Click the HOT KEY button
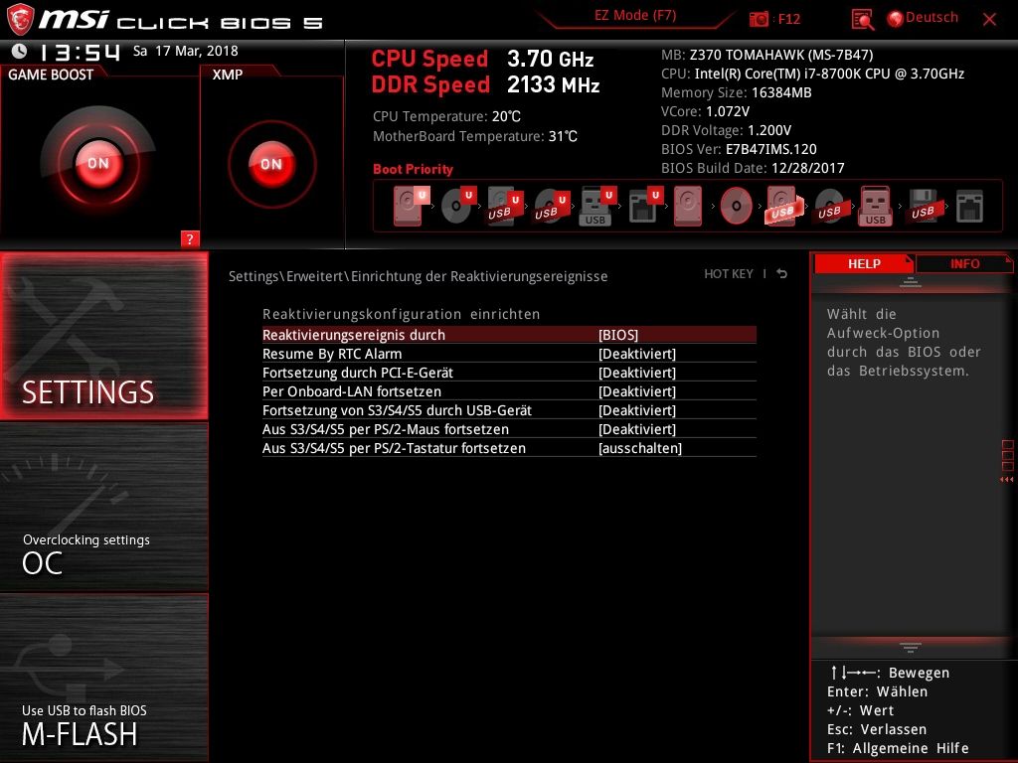Screen dimensions: 1018x763 pos(729,274)
